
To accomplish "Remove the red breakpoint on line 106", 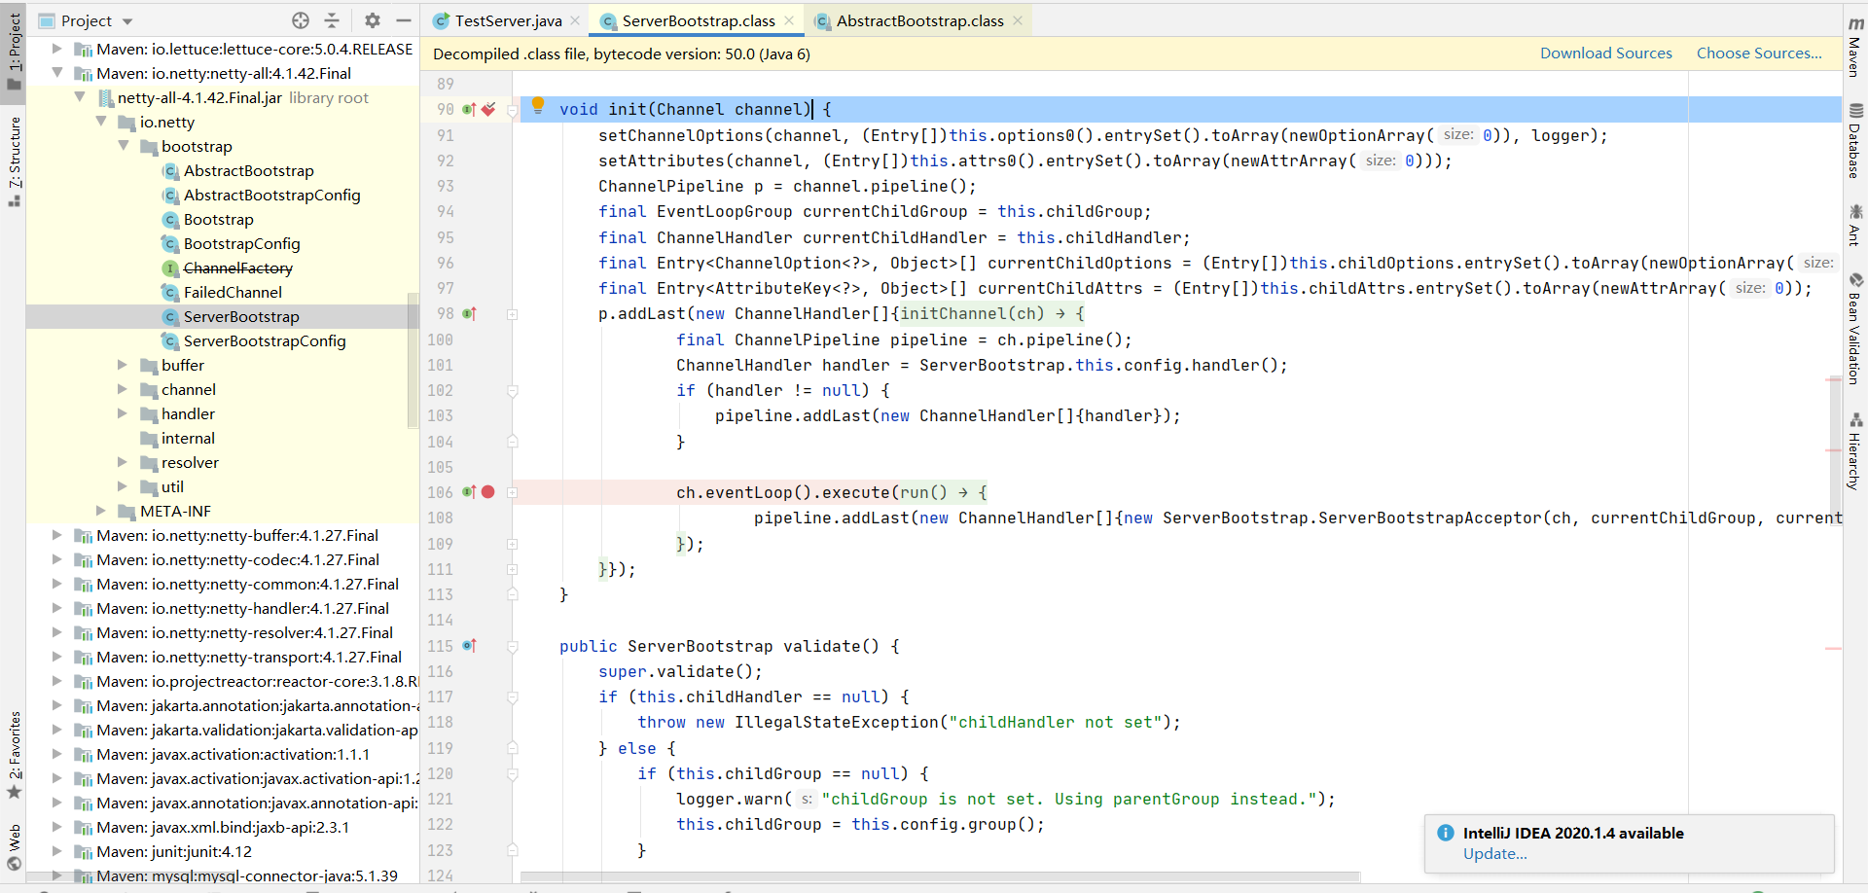I will coord(488,492).
